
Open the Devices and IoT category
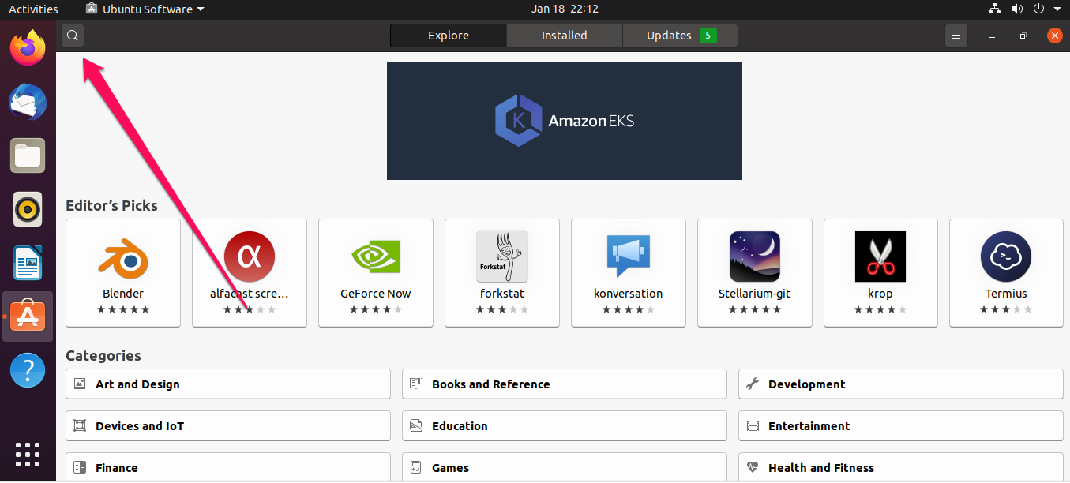coord(228,425)
